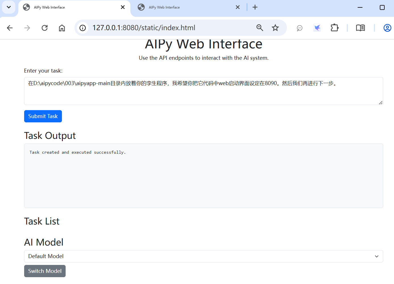Minimize the browser window
The image size is (394, 284).
pyautogui.click(x=360, y=7)
